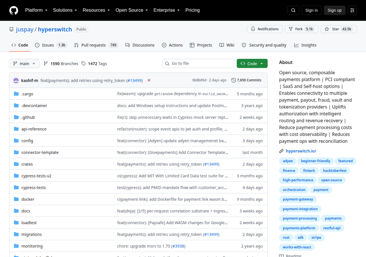Open the connector-template folder
This screenshot has width=366, height=257.
40,152
